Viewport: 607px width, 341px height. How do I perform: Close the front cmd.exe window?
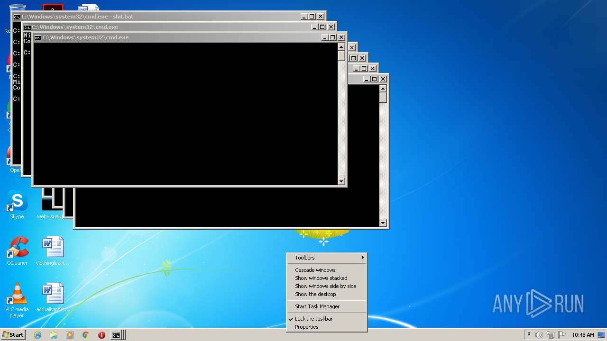pos(341,37)
